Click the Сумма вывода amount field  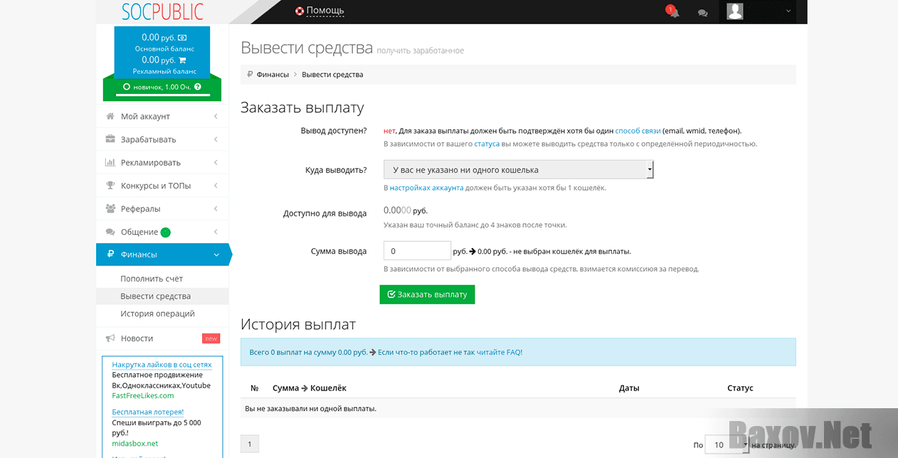(x=417, y=251)
